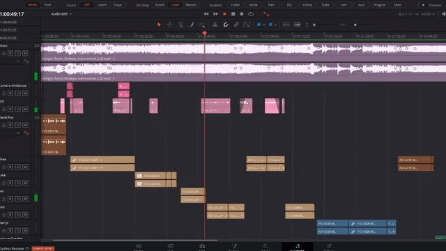Enable Latch automation mode
Screen dimensions: 446x251
click(102, 5)
